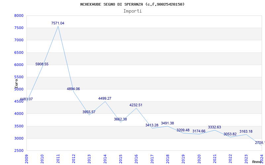
Task: Select the 3955.57 data label
Action: point(89,112)
